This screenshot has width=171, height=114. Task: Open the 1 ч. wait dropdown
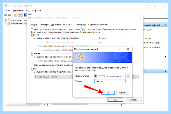112,43
